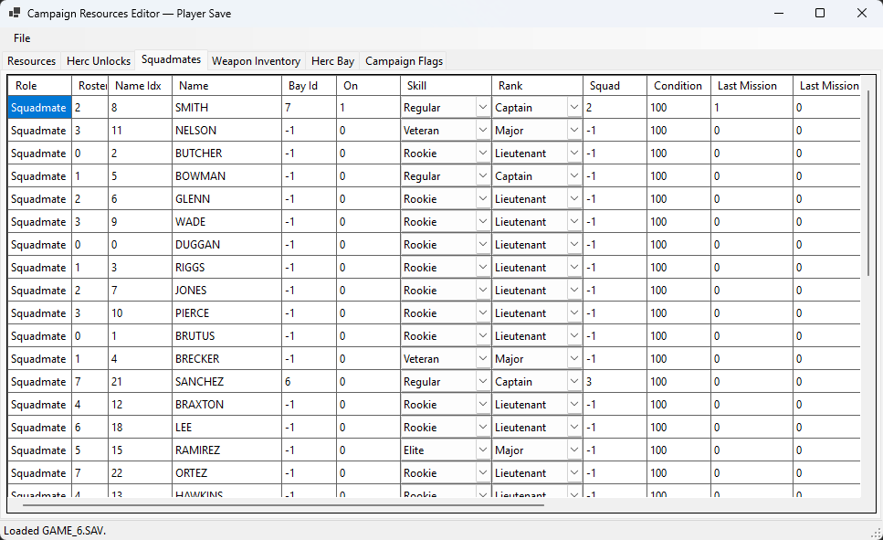Click the JONES name cell

226,291
